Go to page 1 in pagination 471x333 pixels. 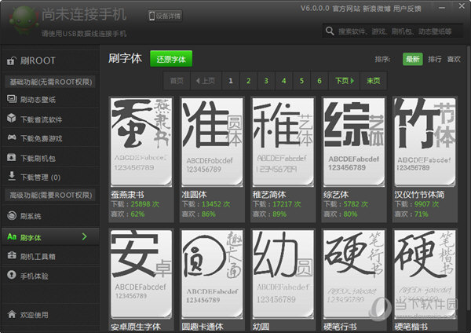tap(231, 81)
